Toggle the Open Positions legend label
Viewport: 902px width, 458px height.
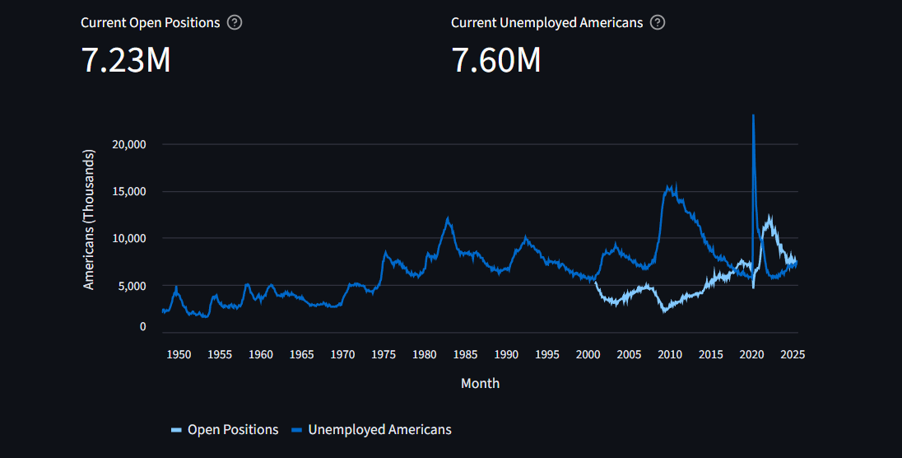(233, 430)
